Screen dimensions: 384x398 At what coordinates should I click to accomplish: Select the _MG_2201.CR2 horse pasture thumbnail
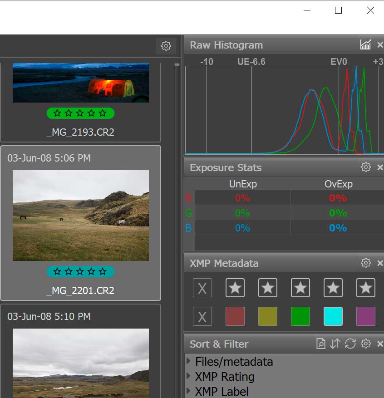coord(81,216)
